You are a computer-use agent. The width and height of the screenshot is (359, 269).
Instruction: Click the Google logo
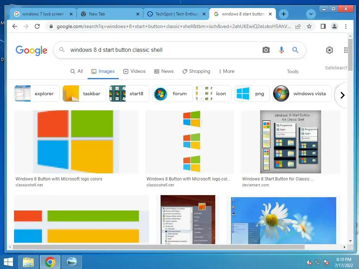point(32,50)
